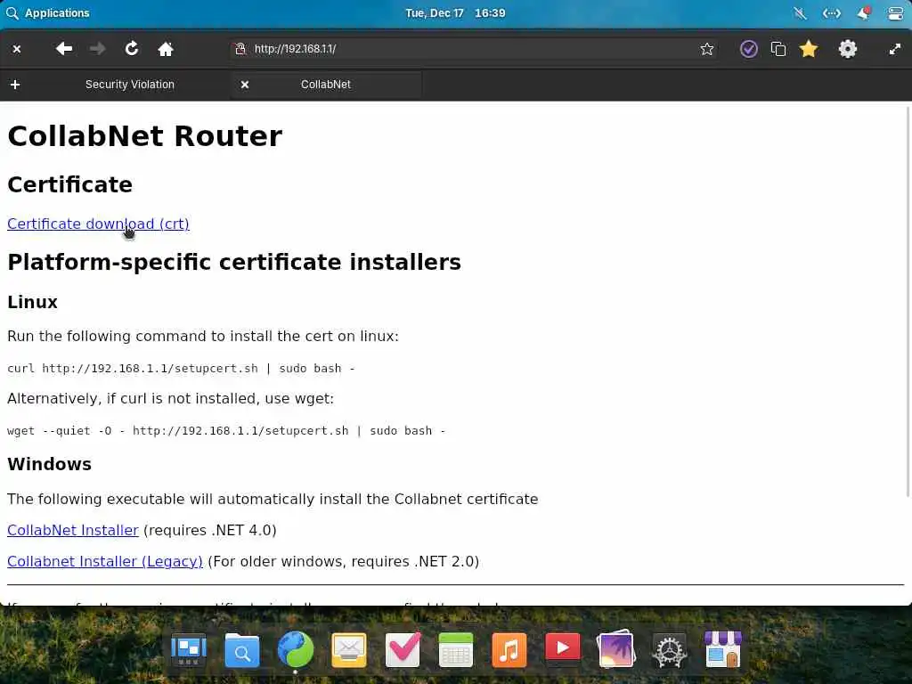Open the Applications menu
Viewport: 912px width, 684px height.
[48, 12]
